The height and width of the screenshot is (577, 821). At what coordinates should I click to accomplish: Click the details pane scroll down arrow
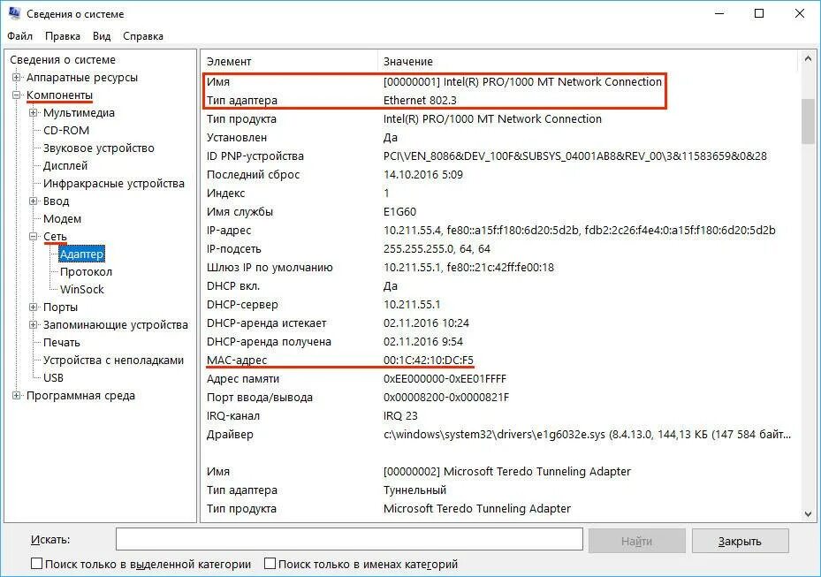point(808,514)
